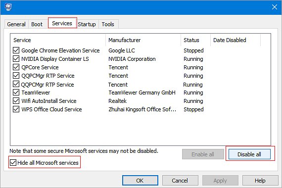Uncheck Google Chrome Elevation Service
The height and width of the screenshot is (188, 282).
coord(16,50)
